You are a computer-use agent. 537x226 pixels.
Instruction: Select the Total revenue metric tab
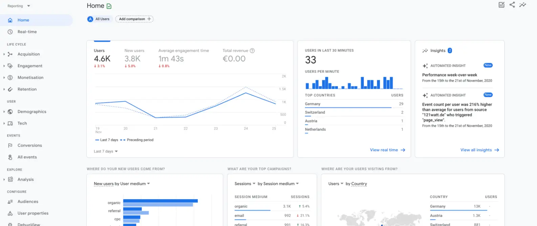pyautogui.click(x=238, y=56)
